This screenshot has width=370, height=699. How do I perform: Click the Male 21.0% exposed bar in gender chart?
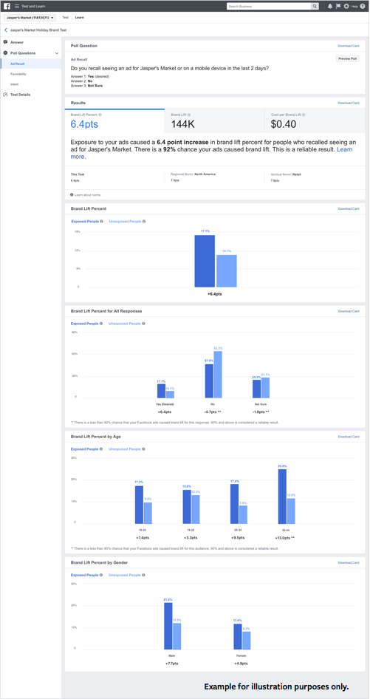(x=168, y=626)
